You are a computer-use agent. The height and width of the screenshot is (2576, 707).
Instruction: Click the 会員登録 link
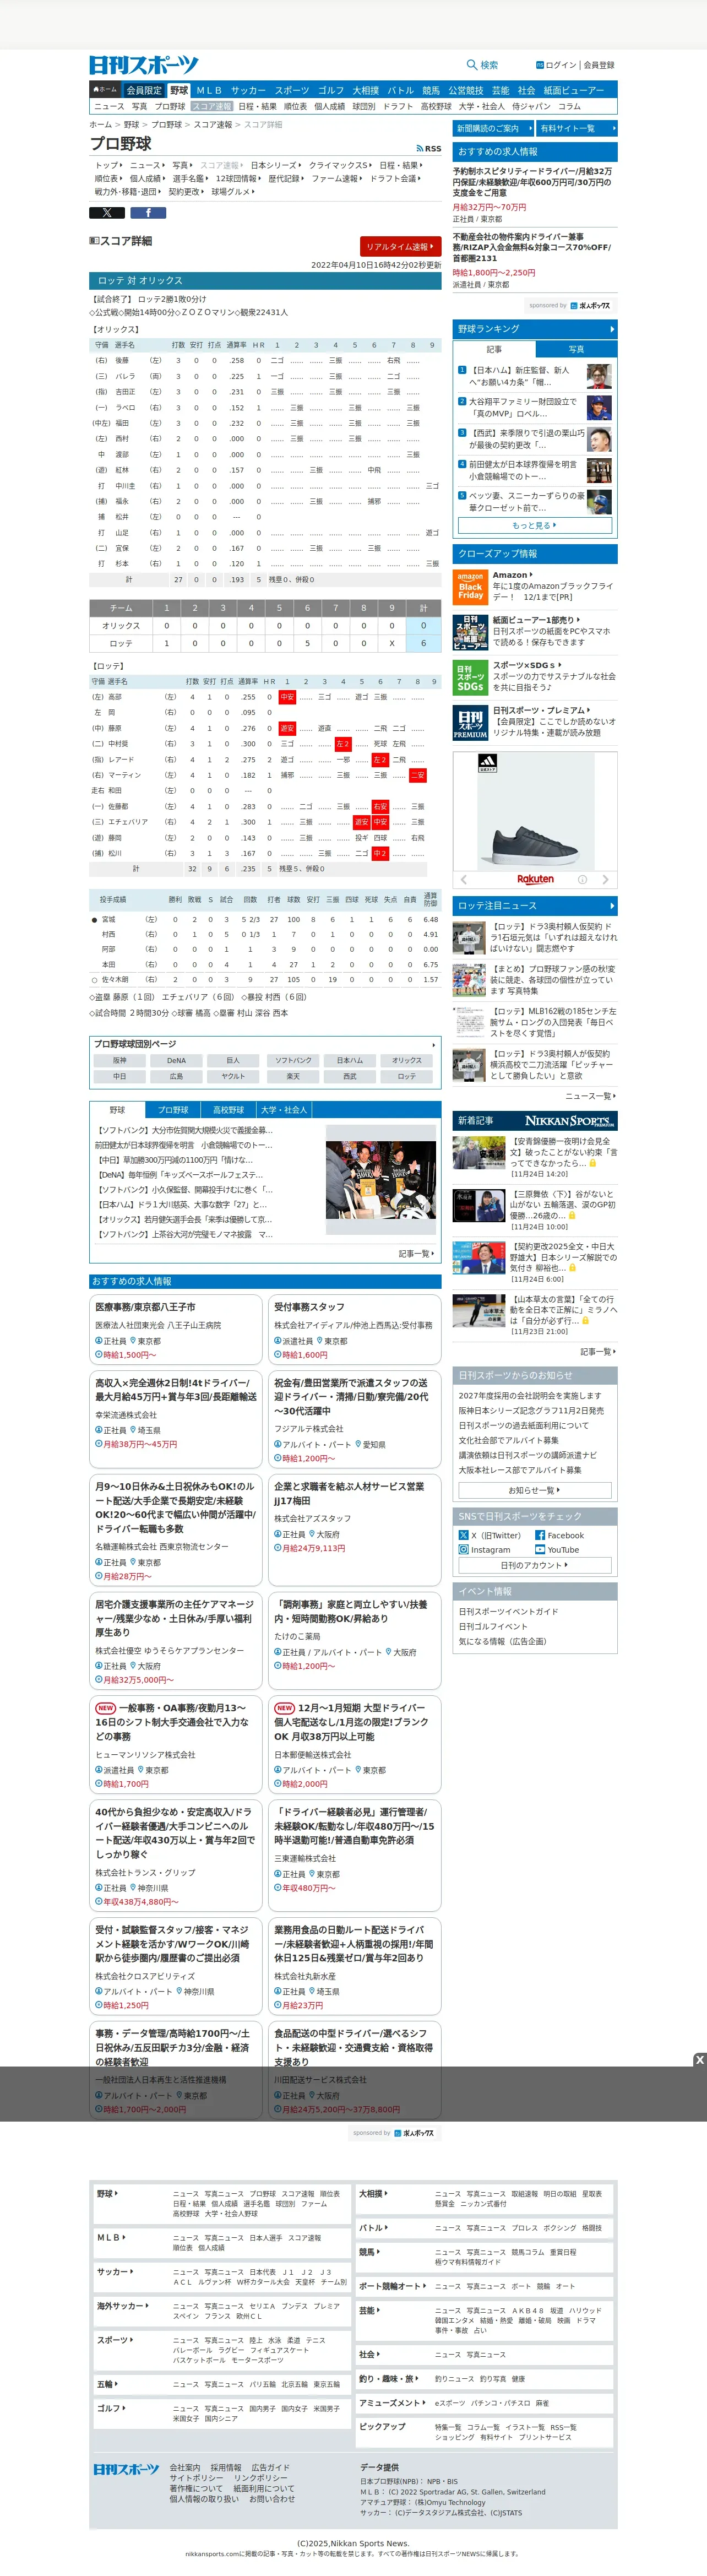click(599, 65)
